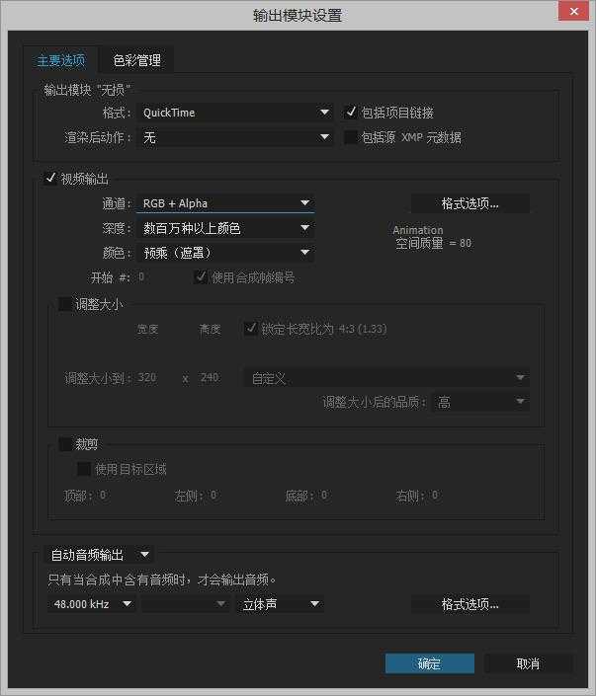Toggle the 包括项目链接 checkbox
Screen dimensions: 596x696
351,112
